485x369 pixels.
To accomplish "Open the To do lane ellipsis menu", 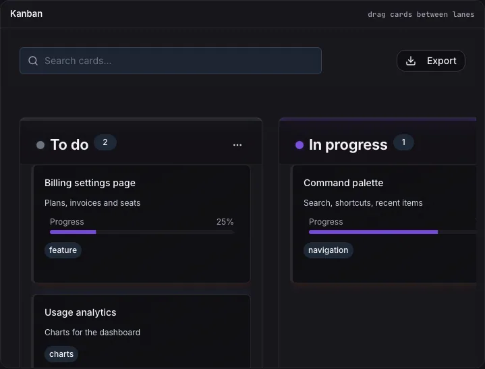I will tap(237, 145).
